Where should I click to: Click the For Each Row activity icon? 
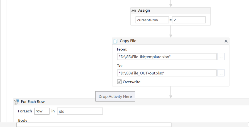click(x=16, y=102)
